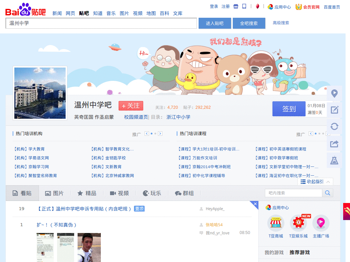Click previous arrow in 热门培训课程
The height and width of the screenshot is (262, 350).
[x=311, y=134]
